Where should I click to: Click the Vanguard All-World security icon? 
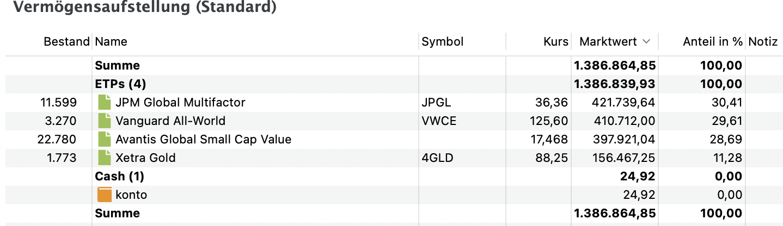(x=104, y=121)
